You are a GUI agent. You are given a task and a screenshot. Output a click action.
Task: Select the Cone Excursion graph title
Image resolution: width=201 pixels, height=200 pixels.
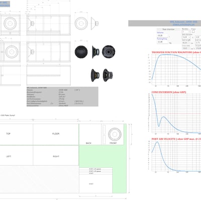[169, 92]
